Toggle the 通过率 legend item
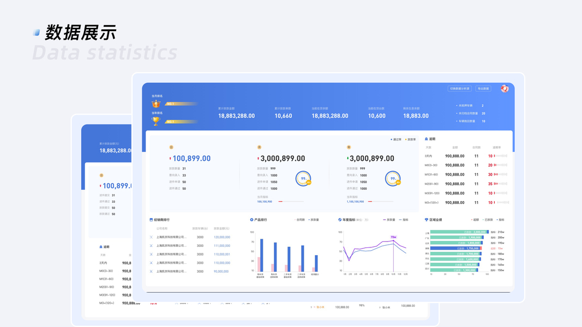Screen dimensions: 582x327 396,140
